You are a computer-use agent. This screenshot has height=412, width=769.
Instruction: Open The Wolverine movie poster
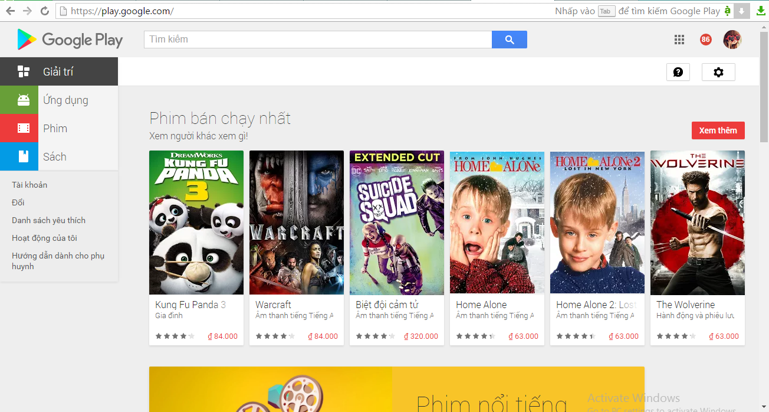tap(698, 223)
